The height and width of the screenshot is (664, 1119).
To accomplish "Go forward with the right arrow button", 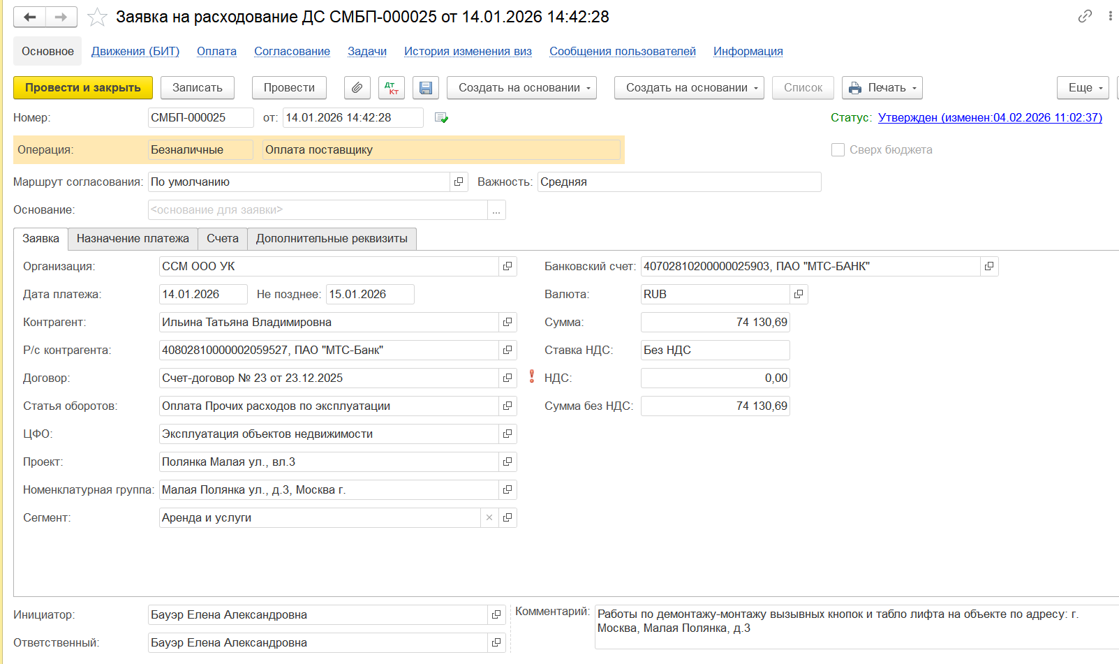I will click(x=61, y=17).
